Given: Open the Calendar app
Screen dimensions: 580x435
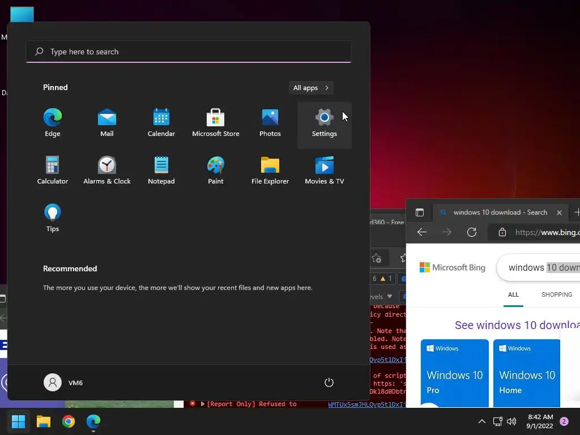Looking at the screenshot, I should [161, 123].
